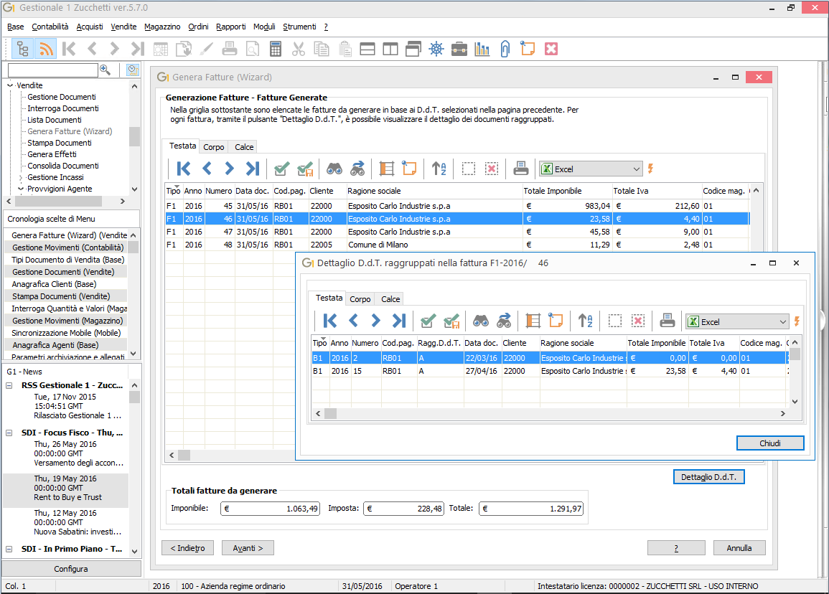This screenshot has height=594, width=829.
Task: Collapse SDI - In Primo Piano news group
Action: coord(9,549)
